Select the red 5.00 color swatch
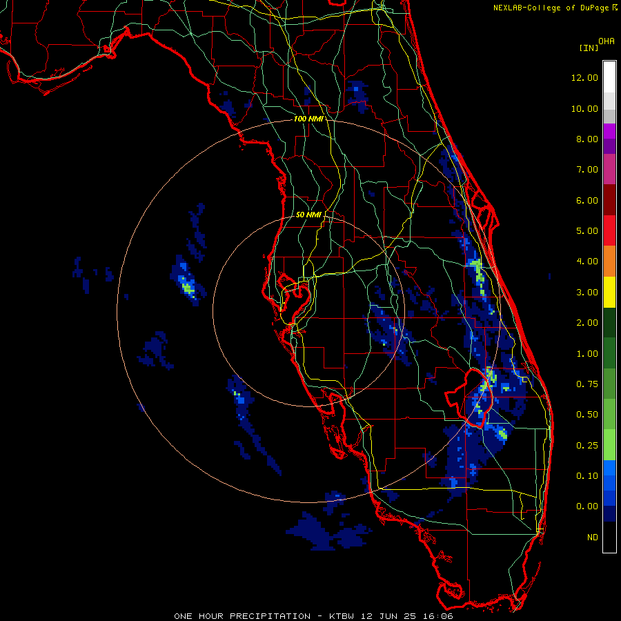Screen dimensions: 621x621 [609, 230]
